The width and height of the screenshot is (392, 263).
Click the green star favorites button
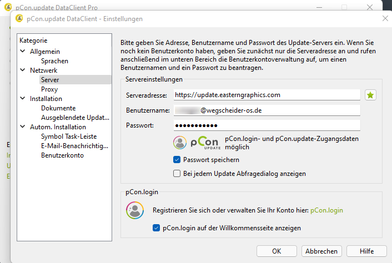click(370, 95)
